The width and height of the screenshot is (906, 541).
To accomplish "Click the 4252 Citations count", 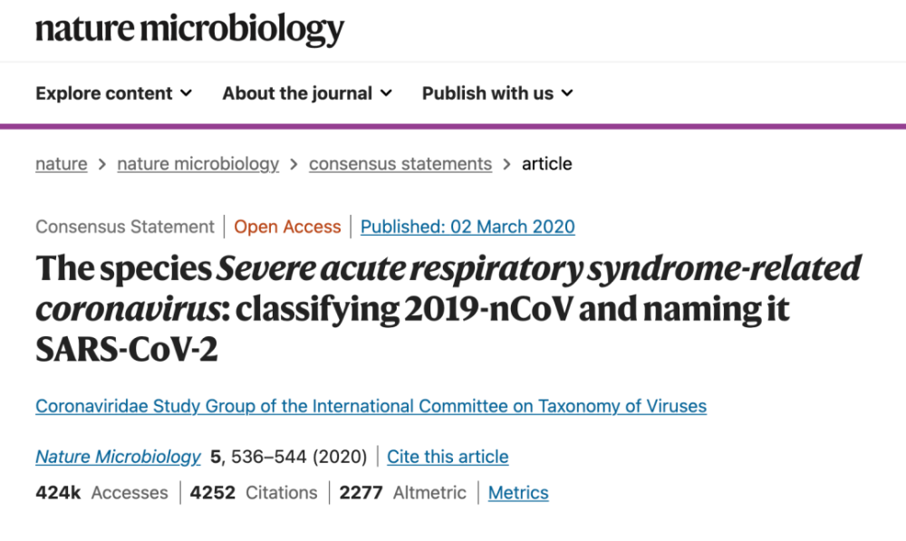I will pos(254,492).
